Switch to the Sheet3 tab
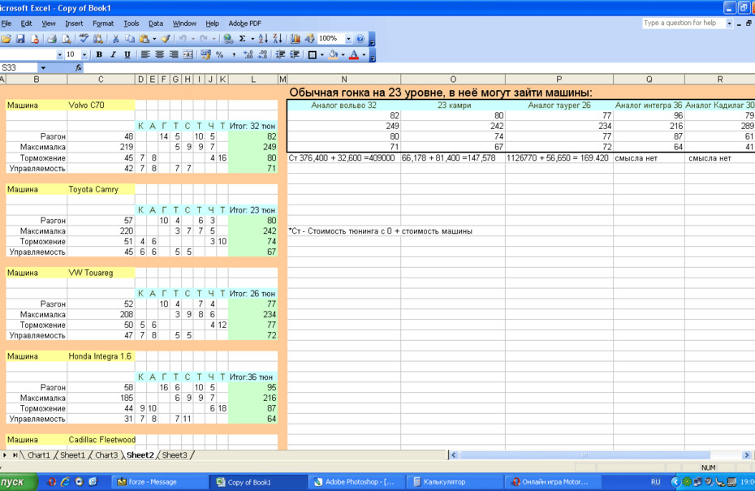 pos(175,455)
